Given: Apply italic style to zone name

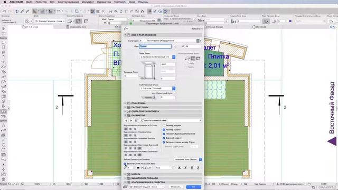Looking at the screenshot, I should (185, 168).
